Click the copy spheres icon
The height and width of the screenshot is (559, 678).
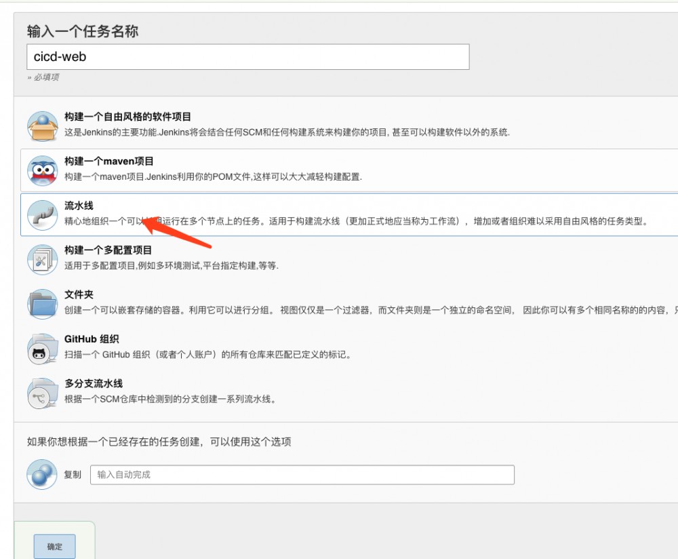(x=42, y=475)
